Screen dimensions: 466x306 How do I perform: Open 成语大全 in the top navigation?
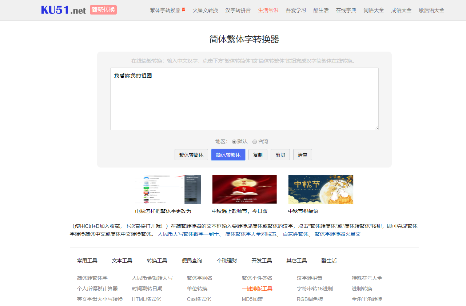click(x=401, y=10)
